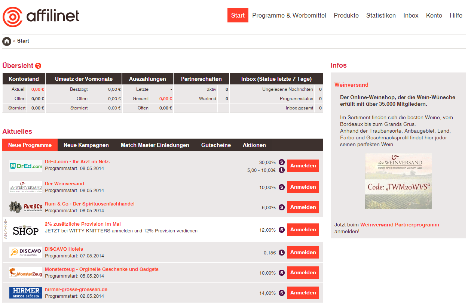Screen dimensions: 468x303
Task: Open the Weinversand Partnerprogramm link
Action: pos(400,225)
